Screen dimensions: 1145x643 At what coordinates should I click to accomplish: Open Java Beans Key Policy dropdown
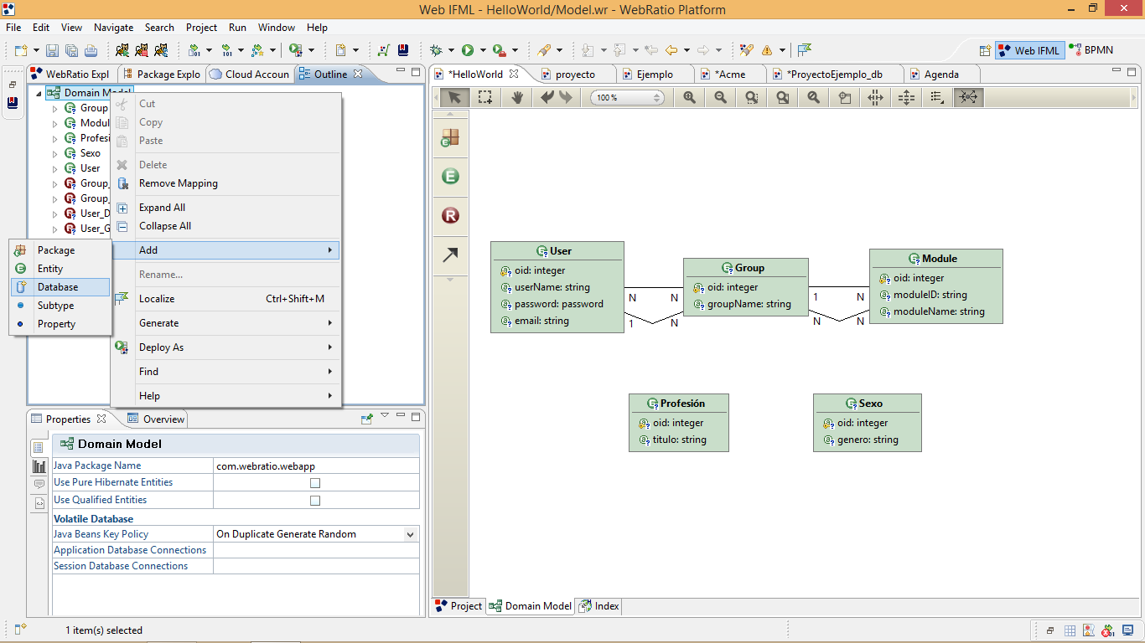410,534
